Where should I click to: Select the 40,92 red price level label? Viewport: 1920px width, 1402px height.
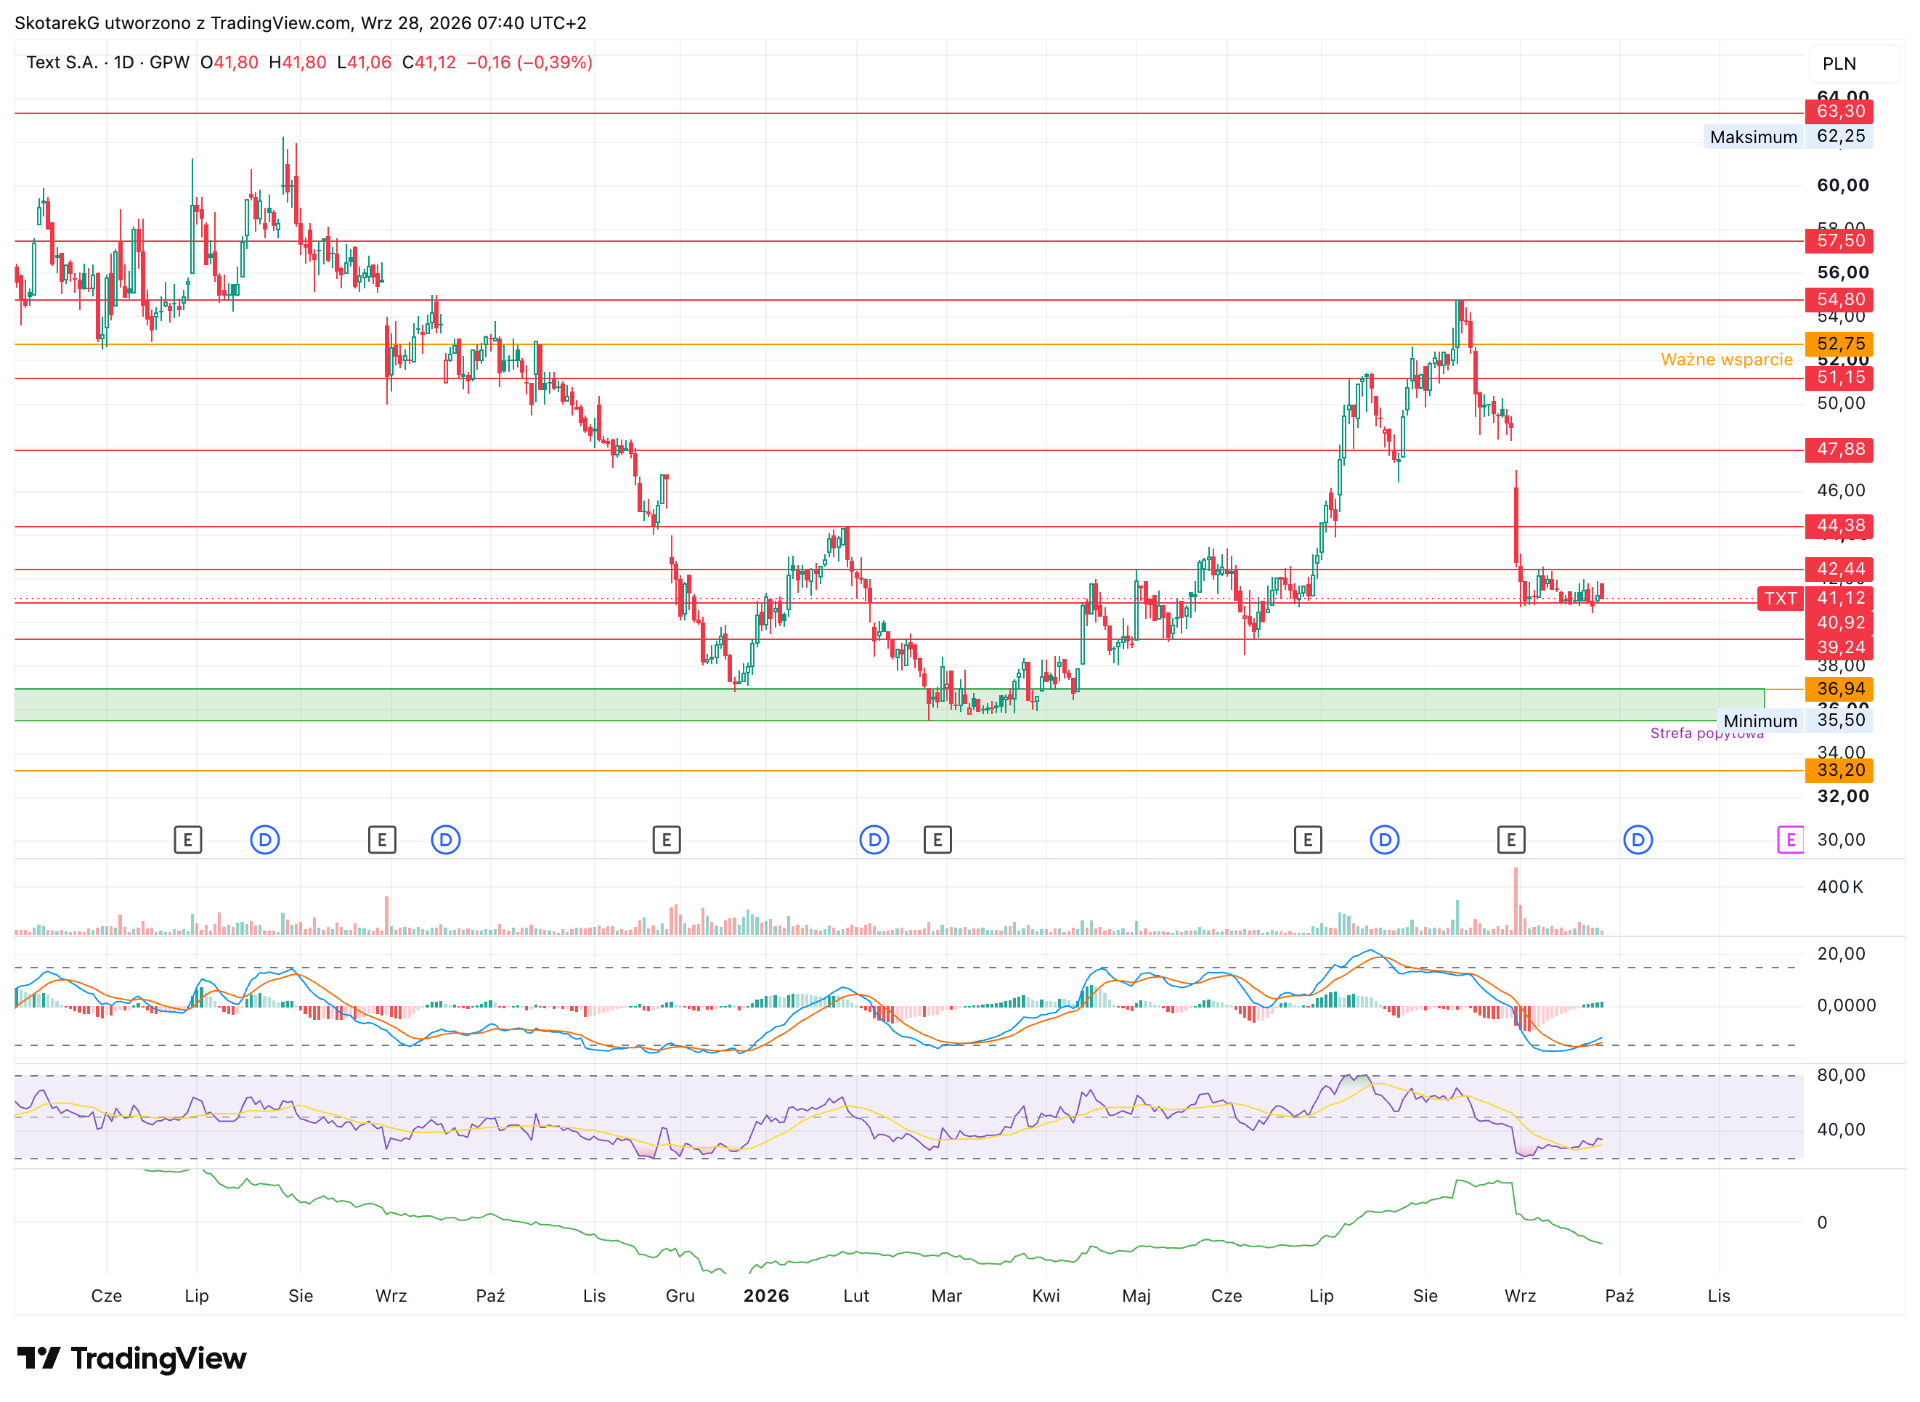tap(1839, 623)
